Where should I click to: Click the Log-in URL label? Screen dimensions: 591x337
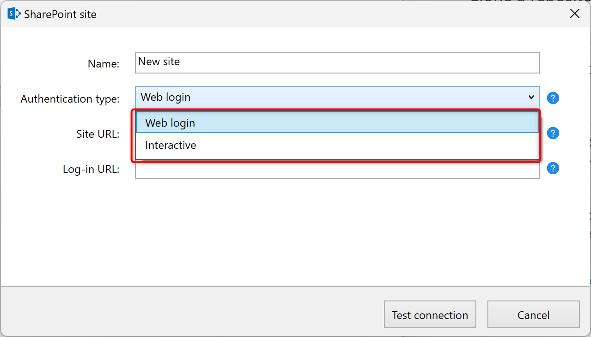coord(91,170)
